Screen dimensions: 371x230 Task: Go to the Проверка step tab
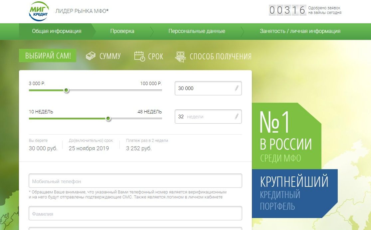pyautogui.click(x=122, y=31)
